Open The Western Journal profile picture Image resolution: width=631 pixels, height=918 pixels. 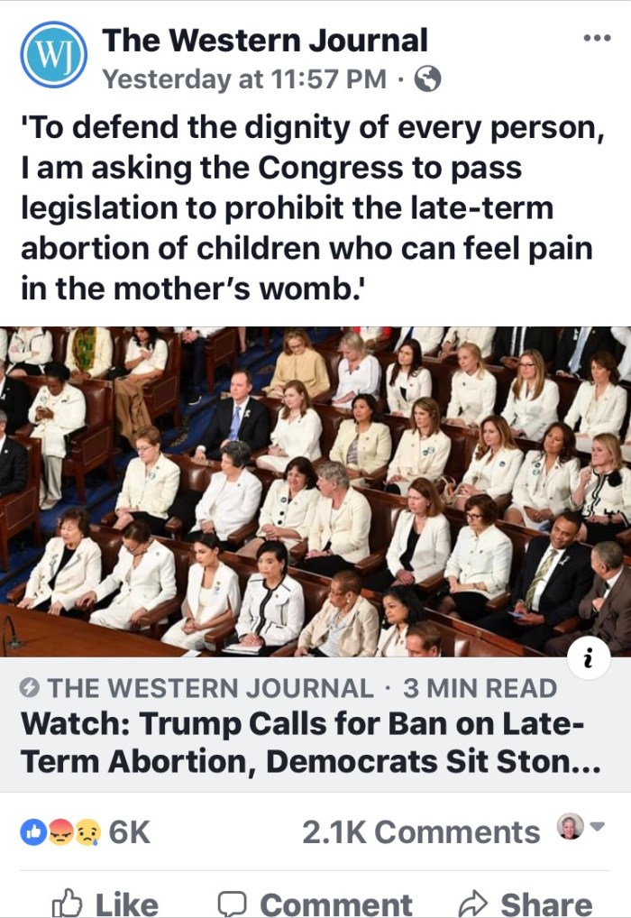pyautogui.click(x=54, y=54)
